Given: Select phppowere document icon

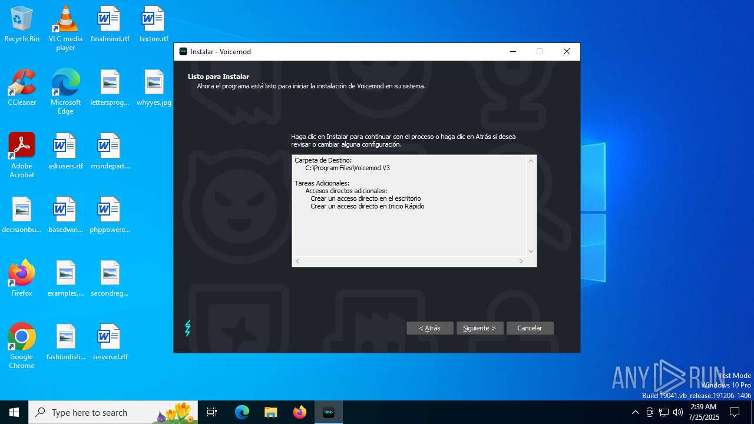Looking at the screenshot, I should (110, 216).
